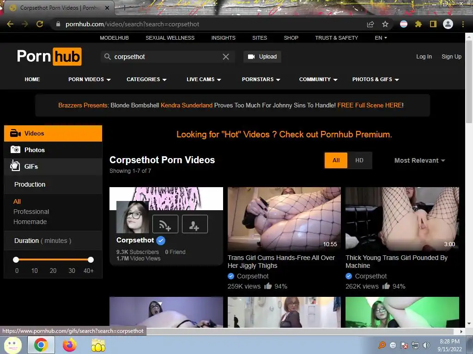Open the video thumbnail with 10:55 duration
473x354 pixels.
click(x=284, y=219)
